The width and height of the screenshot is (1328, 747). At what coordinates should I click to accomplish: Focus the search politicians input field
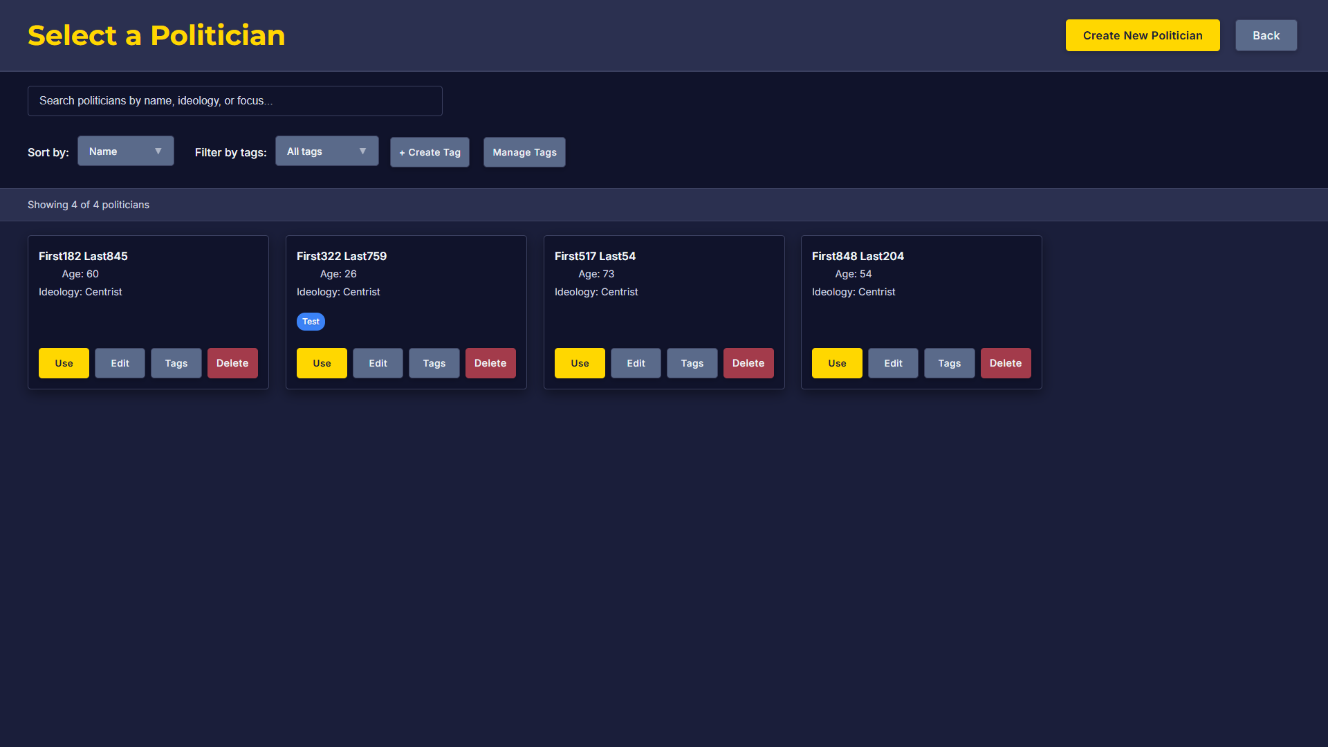coord(234,101)
